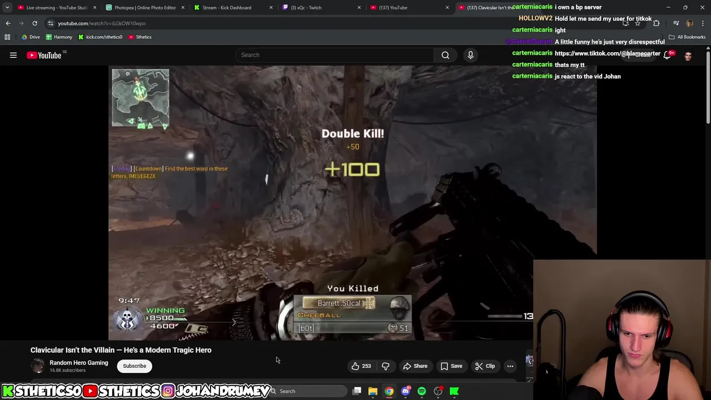Image resolution: width=711 pixels, height=400 pixels.
Task: Open OBS Studio from the taskbar
Action: point(438,391)
